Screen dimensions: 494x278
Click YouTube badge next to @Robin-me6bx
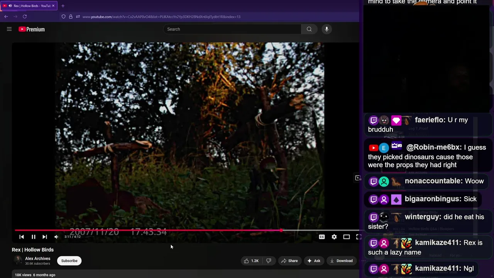(373, 147)
